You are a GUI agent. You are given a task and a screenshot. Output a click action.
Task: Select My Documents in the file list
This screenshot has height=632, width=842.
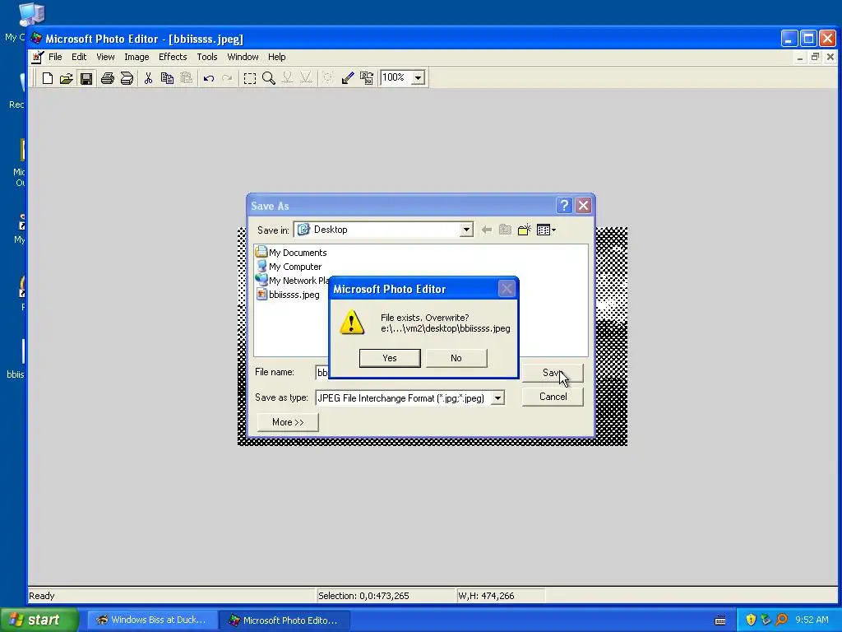tap(292, 252)
